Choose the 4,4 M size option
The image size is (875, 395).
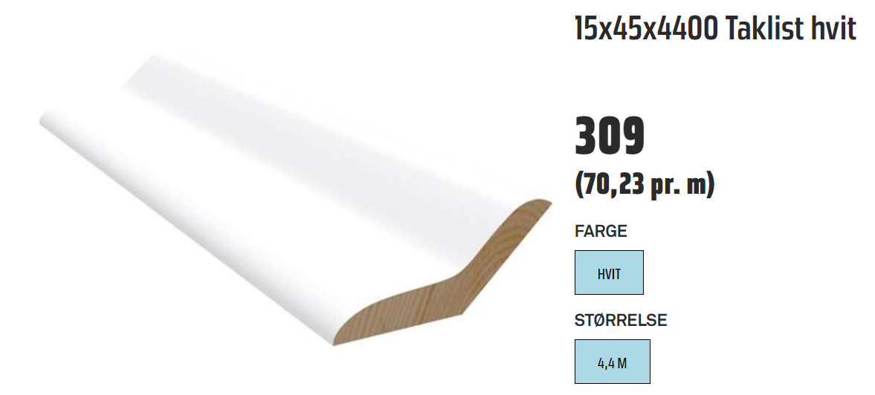(612, 362)
